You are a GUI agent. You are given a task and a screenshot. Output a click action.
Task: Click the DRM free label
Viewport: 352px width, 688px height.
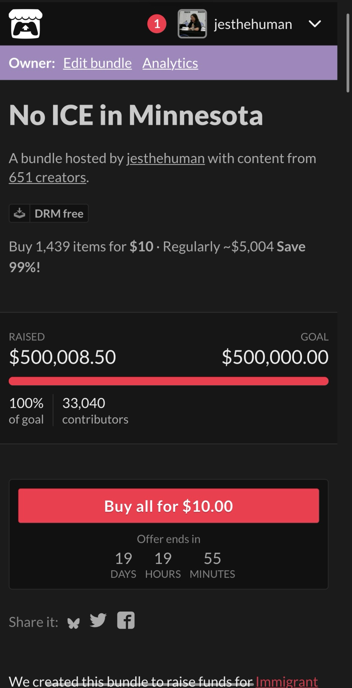point(59,213)
